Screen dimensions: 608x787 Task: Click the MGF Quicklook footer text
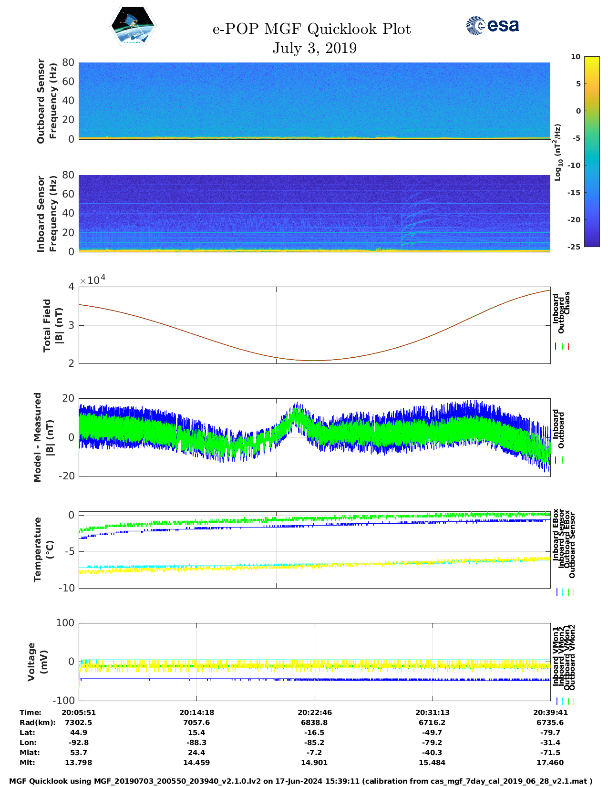coord(300,781)
